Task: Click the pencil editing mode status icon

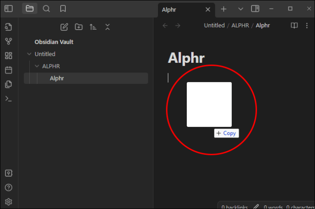Action: pyautogui.click(x=256, y=207)
